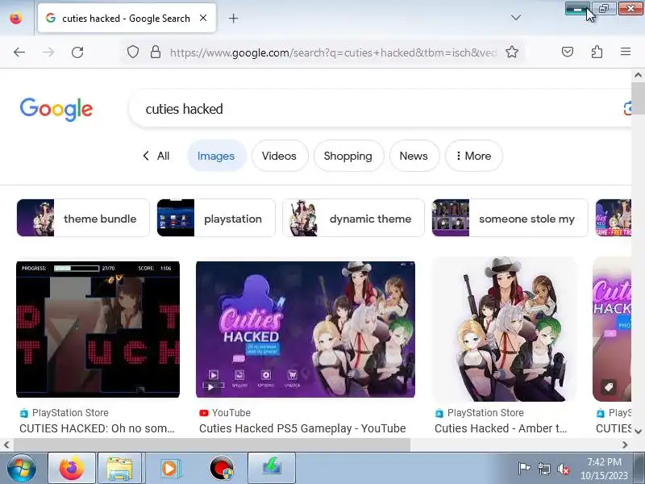
Task: Select the dynamic theme suggestion chip
Action: click(353, 218)
